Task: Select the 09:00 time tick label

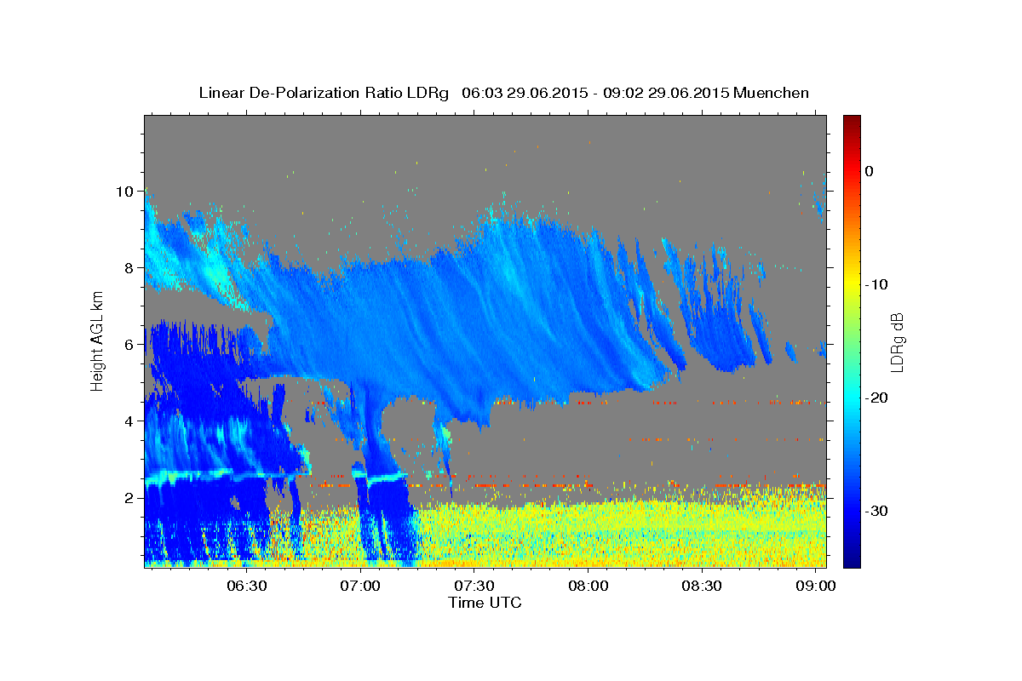Action: [x=815, y=587]
